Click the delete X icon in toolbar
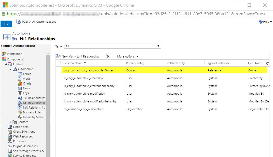 click(x=108, y=56)
